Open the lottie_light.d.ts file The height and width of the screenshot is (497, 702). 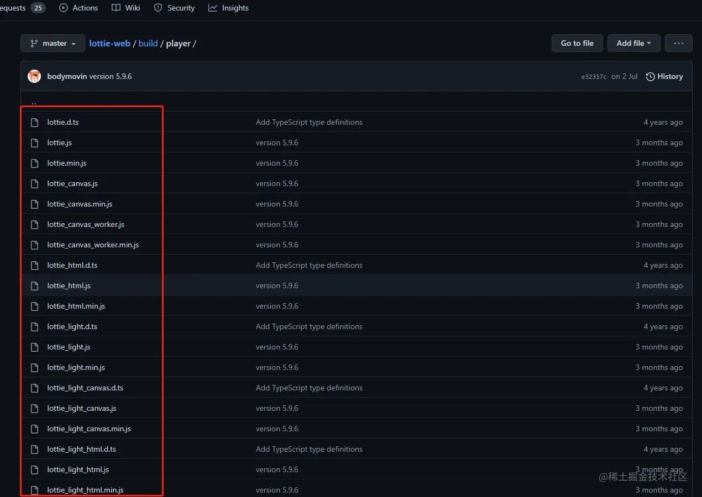(x=72, y=326)
